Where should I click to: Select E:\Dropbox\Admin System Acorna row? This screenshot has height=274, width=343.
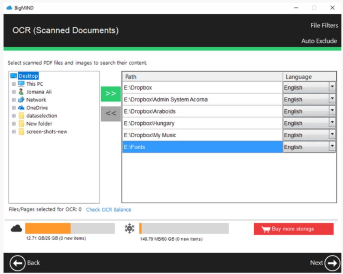[202, 99]
